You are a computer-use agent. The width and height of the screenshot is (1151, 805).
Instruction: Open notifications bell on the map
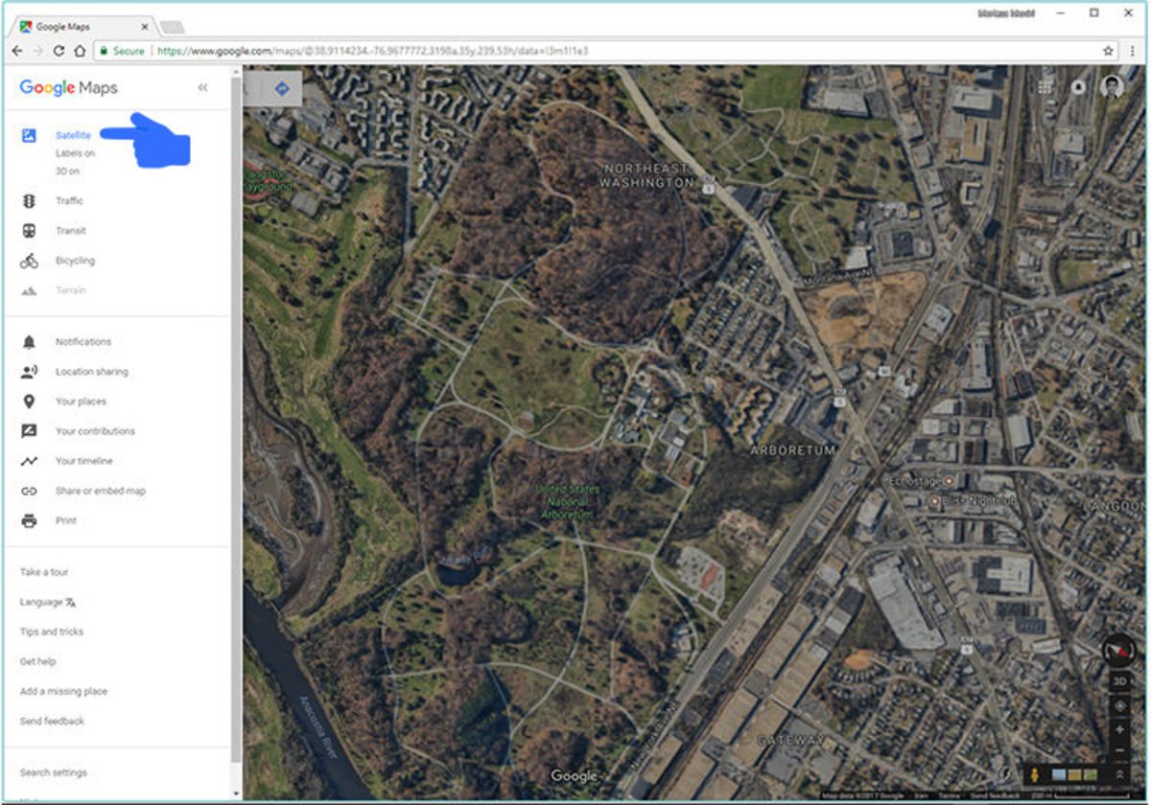coord(1077,87)
